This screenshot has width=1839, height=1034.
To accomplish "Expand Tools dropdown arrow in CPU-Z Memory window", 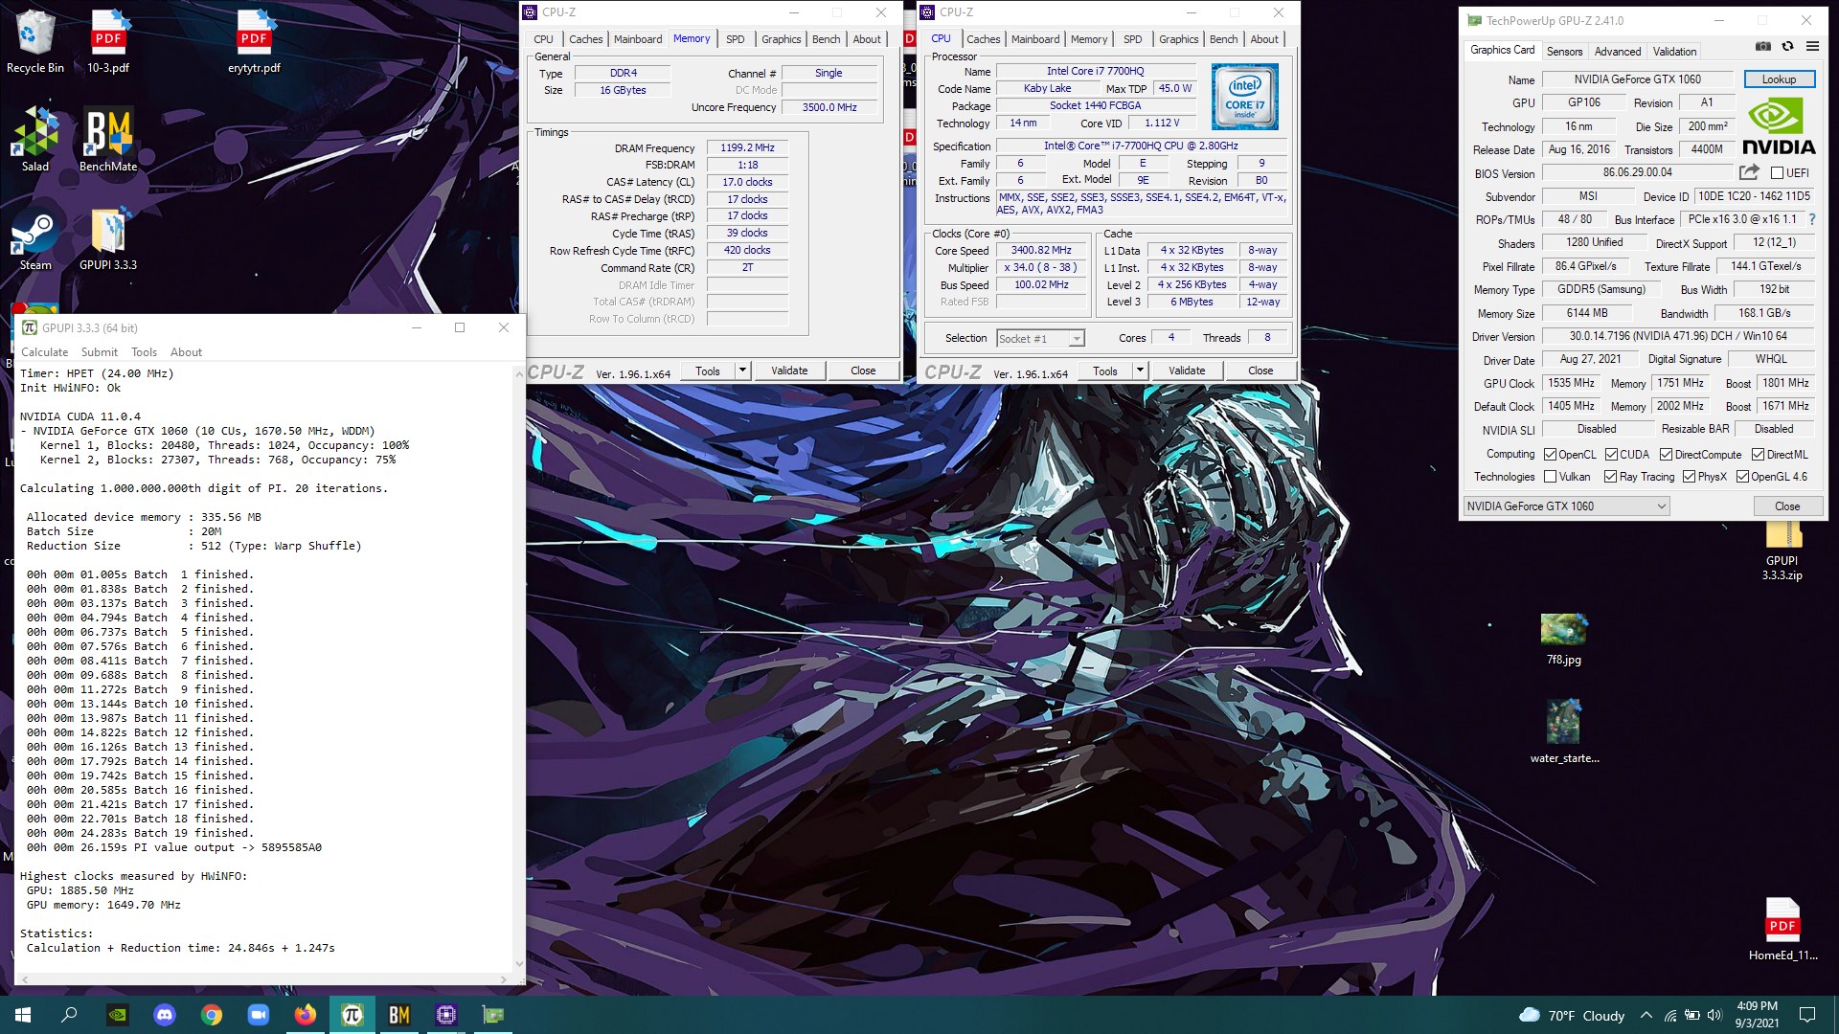I will 741,371.
